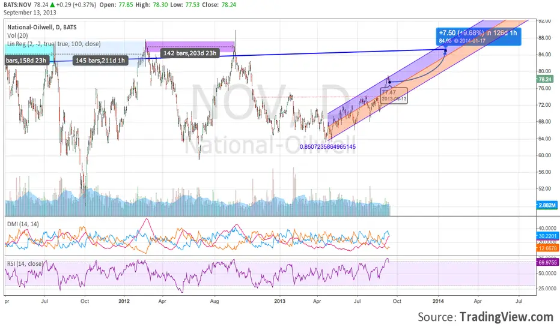Click the Aug time axis label
The height and width of the screenshot is (330, 560).
(215, 301)
